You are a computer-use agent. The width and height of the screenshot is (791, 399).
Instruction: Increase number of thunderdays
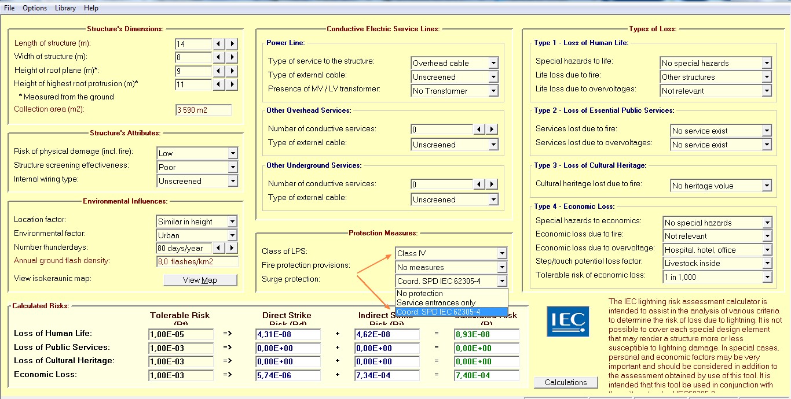pos(232,248)
